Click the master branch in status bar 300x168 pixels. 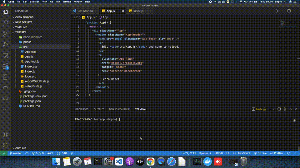pyautogui.click(x=16, y=153)
